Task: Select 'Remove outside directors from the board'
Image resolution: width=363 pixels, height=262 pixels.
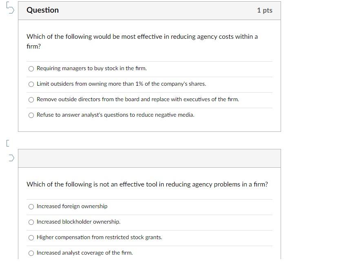Action: pos(137,99)
